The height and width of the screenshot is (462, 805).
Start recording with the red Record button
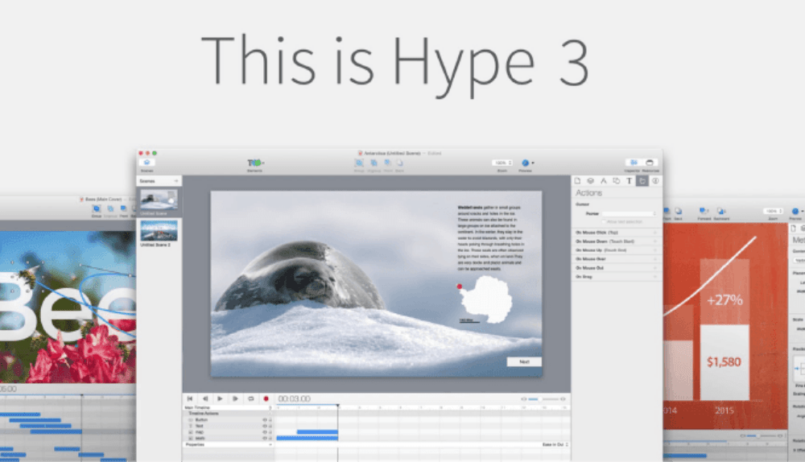[x=266, y=398]
